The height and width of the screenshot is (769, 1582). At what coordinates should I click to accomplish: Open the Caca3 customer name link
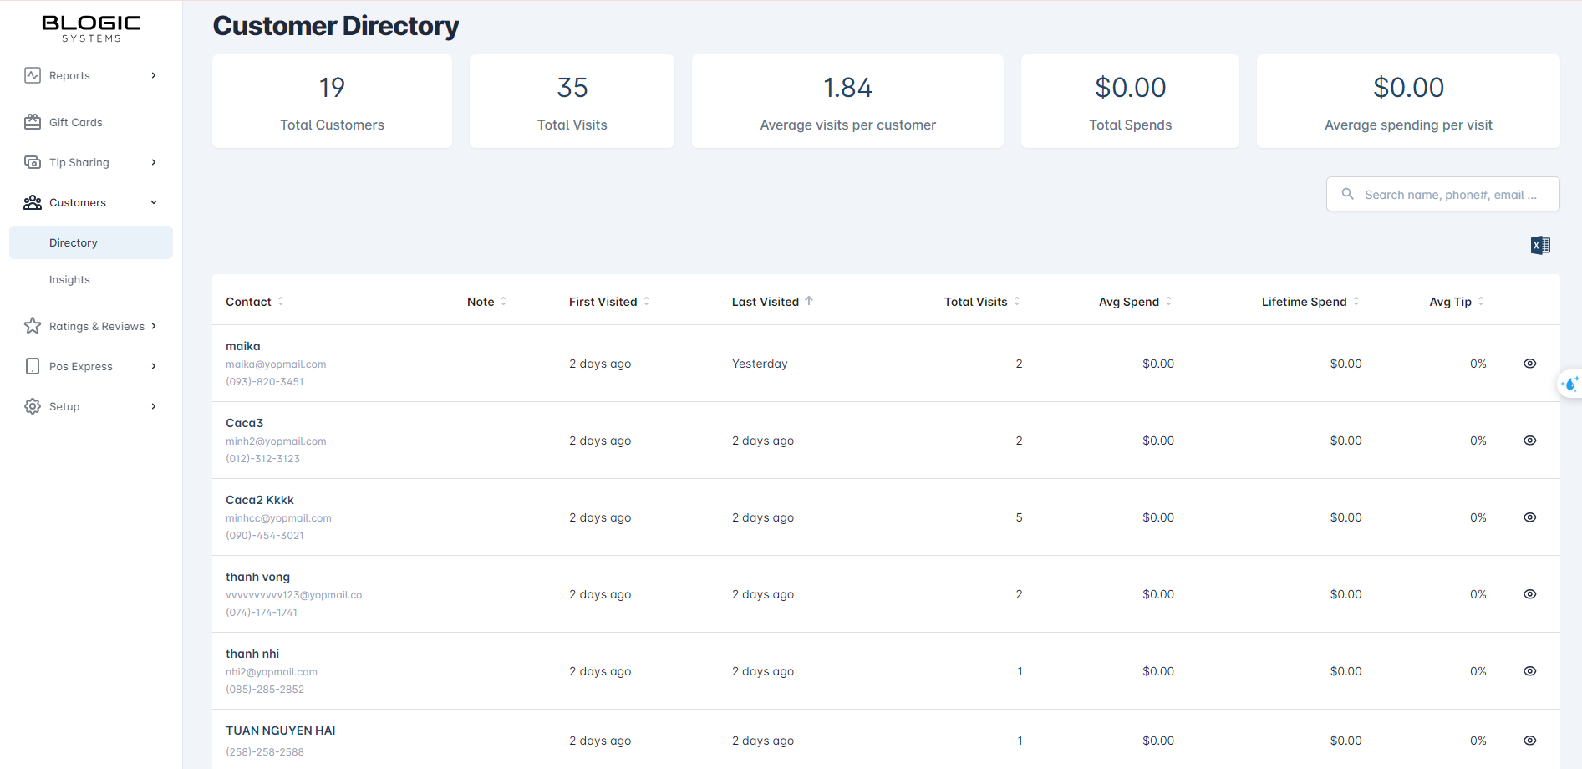click(x=244, y=423)
